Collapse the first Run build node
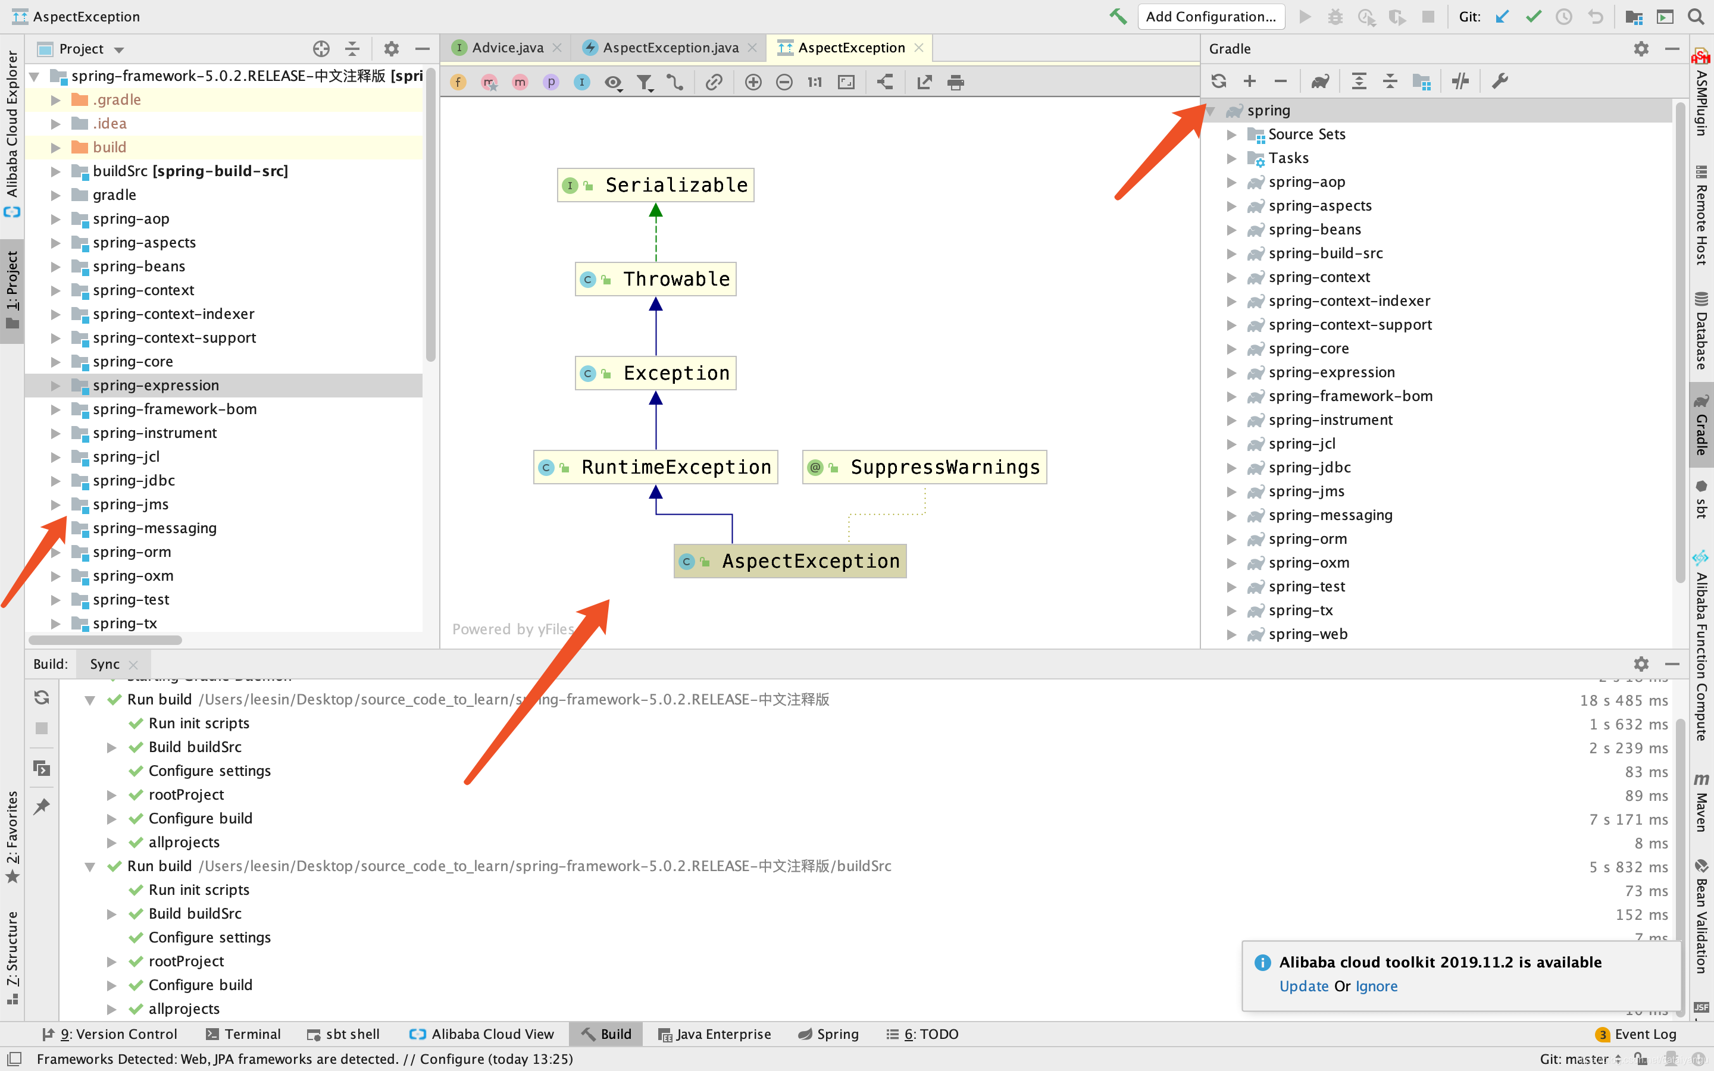The image size is (1714, 1071). click(x=90, y=700)
